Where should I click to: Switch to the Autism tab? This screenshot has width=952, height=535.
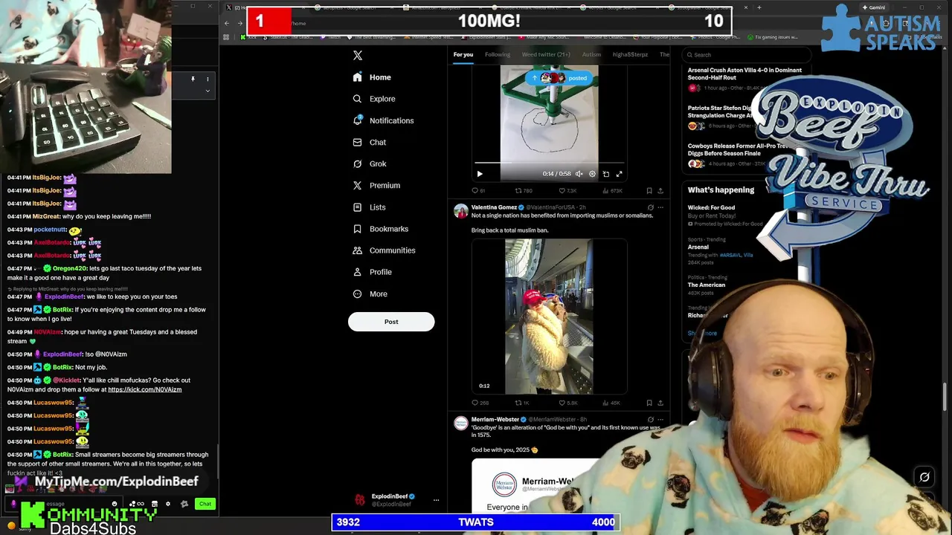tap(591, 54)
